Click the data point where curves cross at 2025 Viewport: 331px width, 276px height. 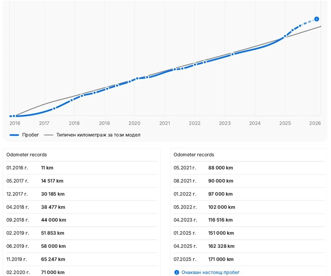click(285, 37)
